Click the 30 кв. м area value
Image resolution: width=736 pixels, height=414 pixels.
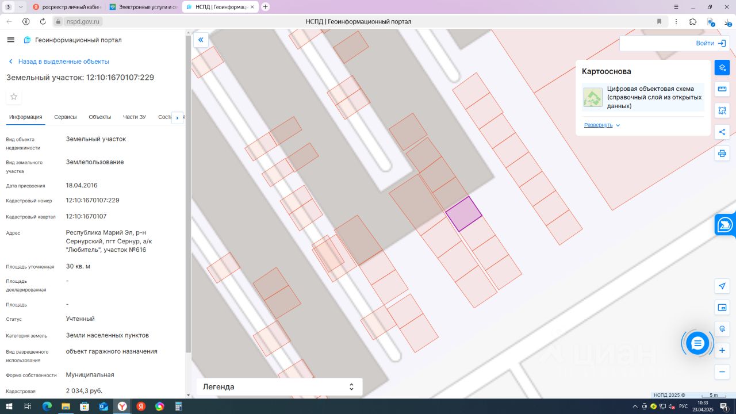[78, 266]
